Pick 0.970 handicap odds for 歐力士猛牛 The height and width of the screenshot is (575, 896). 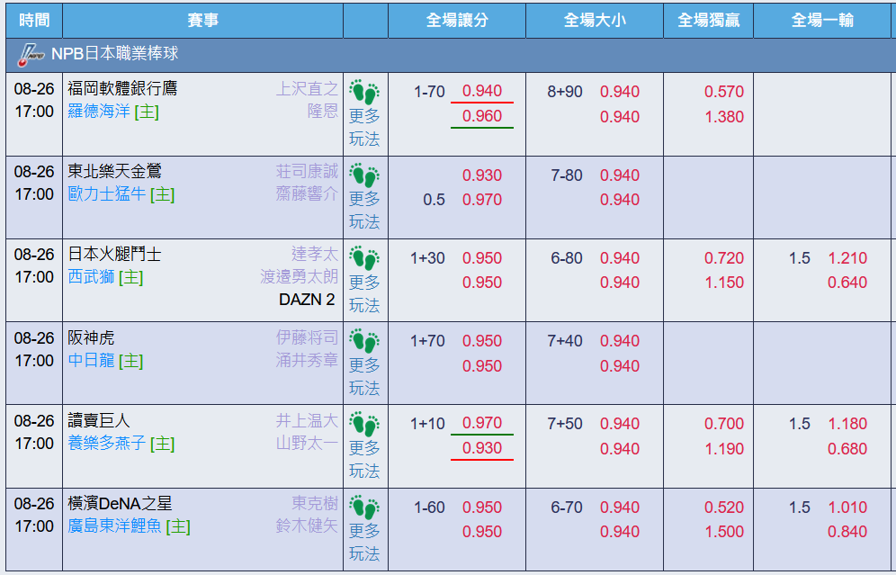point(481,200)
